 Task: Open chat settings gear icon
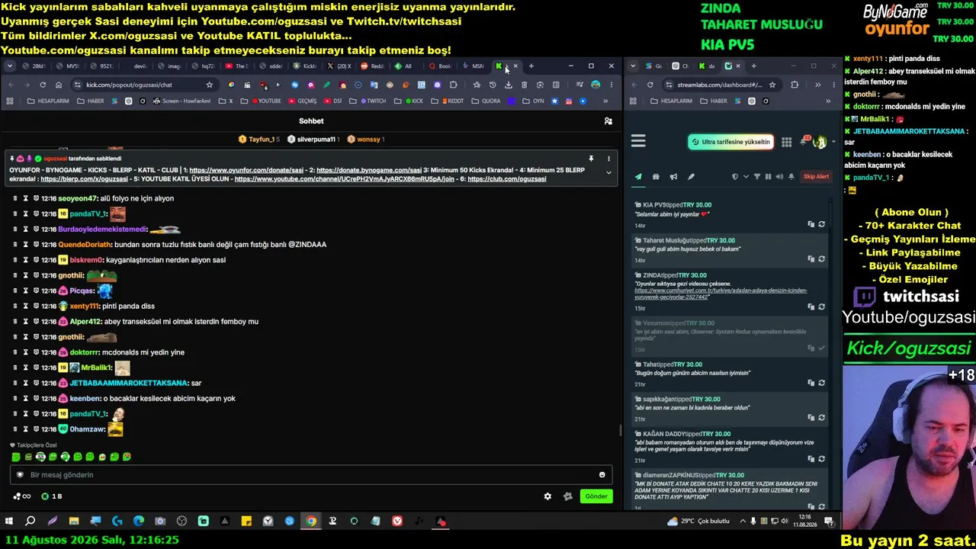(x=547, y=496)
